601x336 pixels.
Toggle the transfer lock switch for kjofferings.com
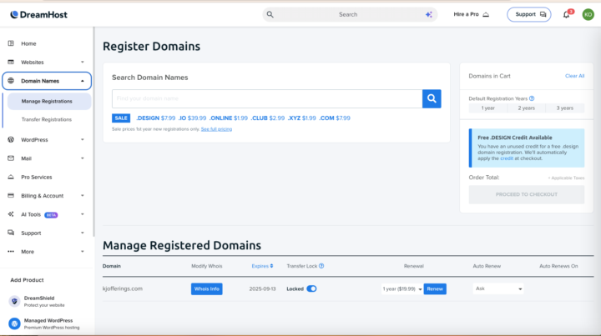(311, 289)
